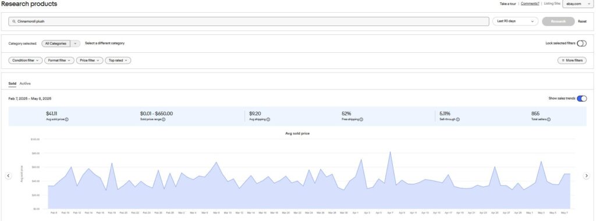
Task: Click the chart's right arrow button
Action: pyautogui.click(x=587, y=176)
